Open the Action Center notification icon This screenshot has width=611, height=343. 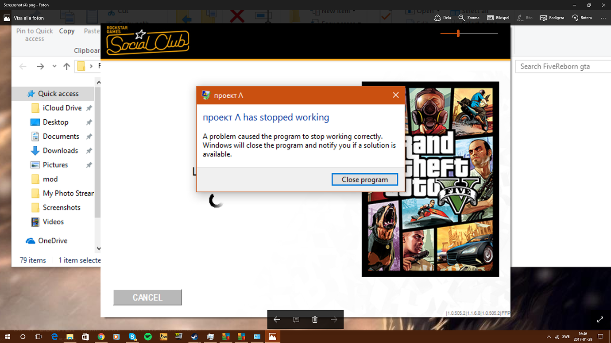click(x=601, y=337)
